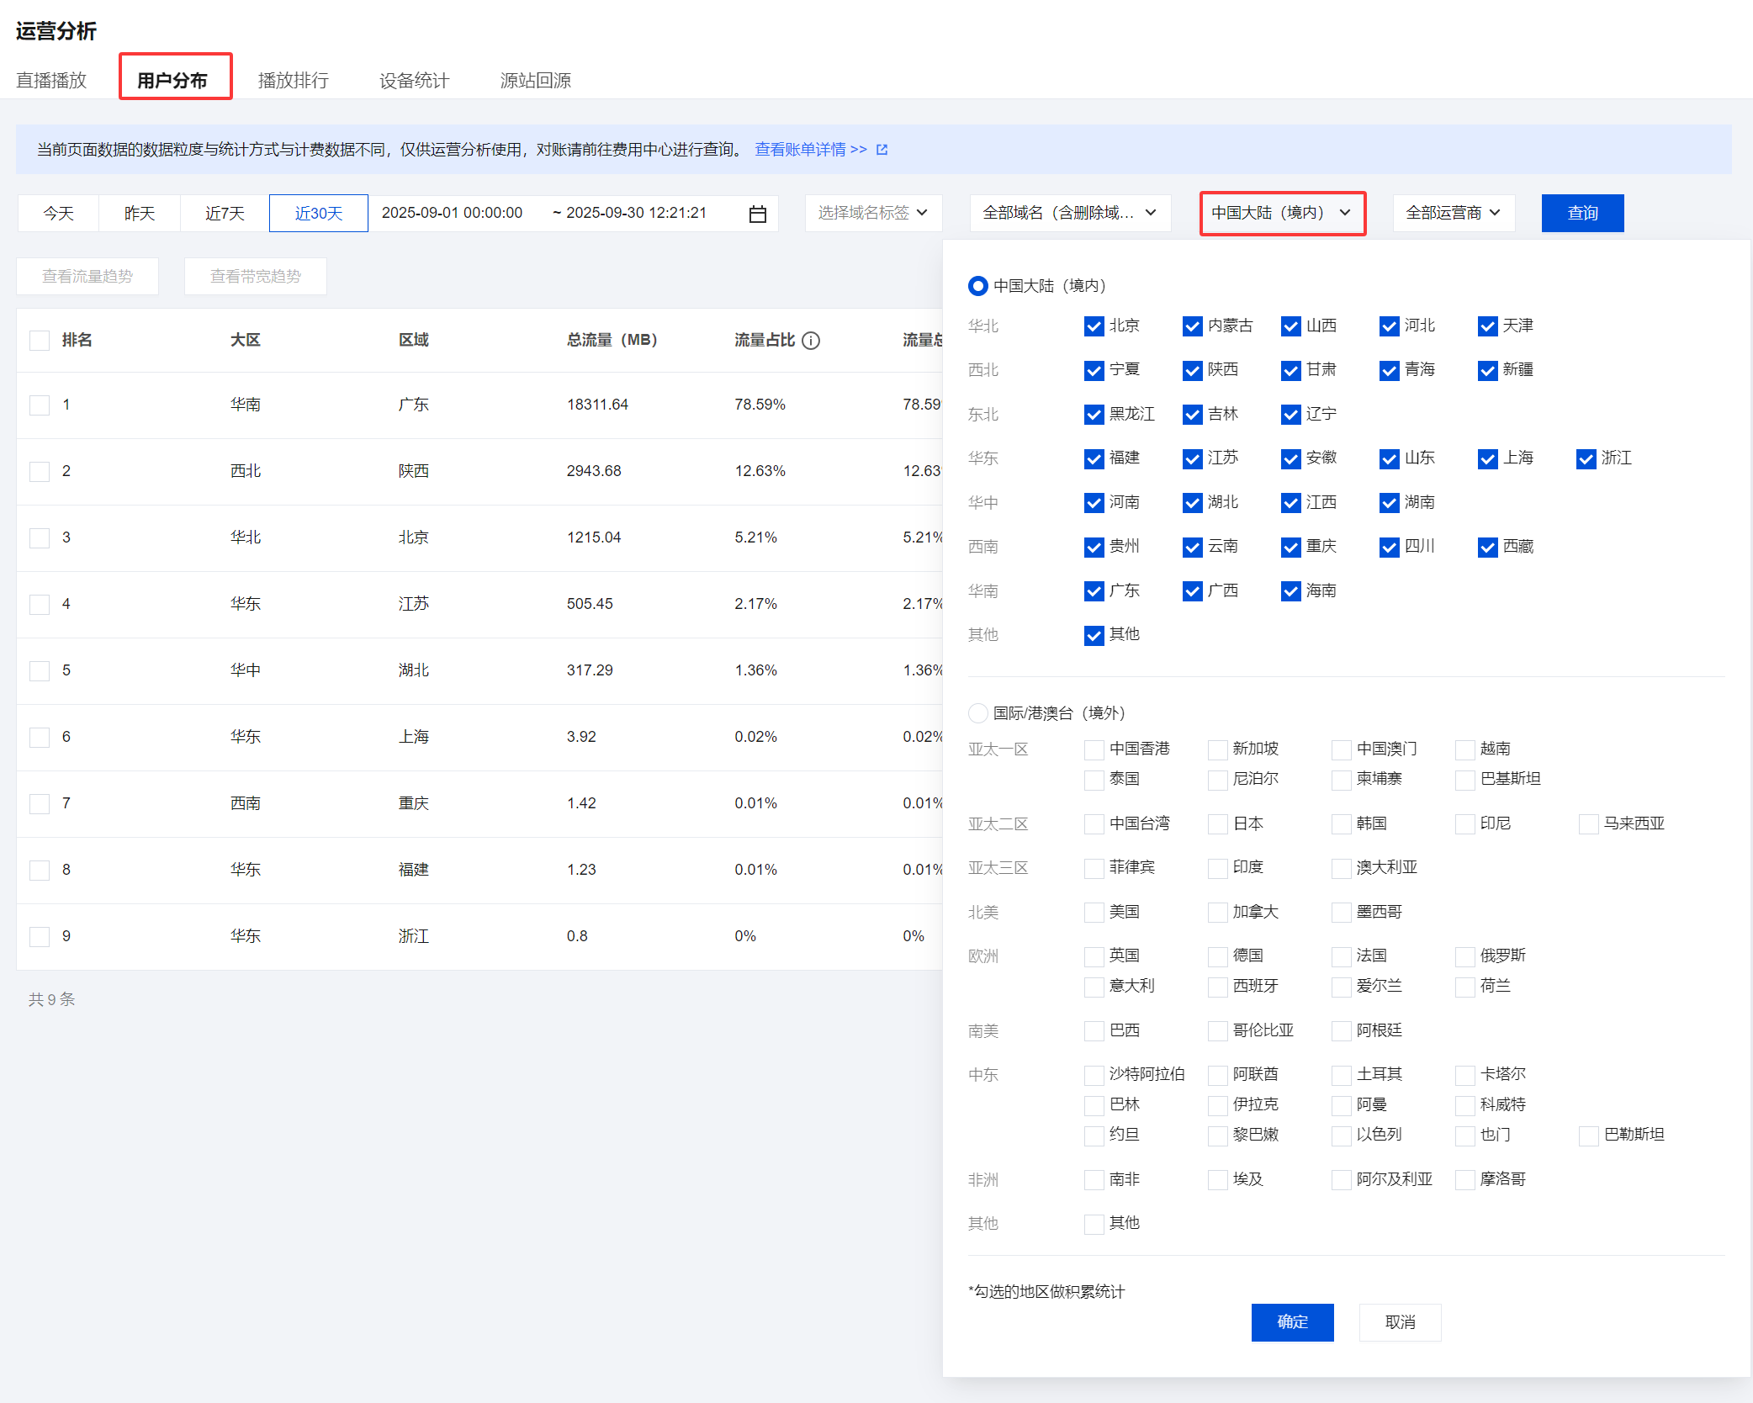1753x1403 pixels.
Task: Expand the 全部域名 domain dropdown
Action: (1069, 213)
